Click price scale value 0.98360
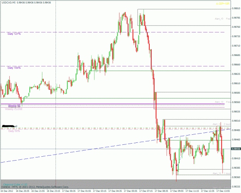The width and height of the screenshot is (241, 193). click(x=236, y=177)
